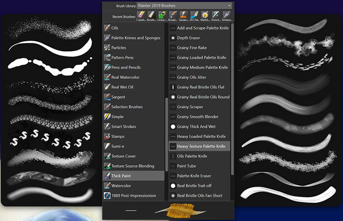Image resolution: width=343 pixels, height=221 pixels.
Task: Pick Grainy Loaded Palette Knife variant
Action: click(200, 57)
